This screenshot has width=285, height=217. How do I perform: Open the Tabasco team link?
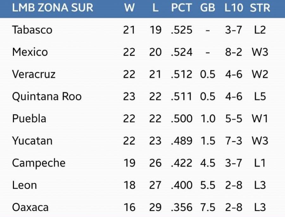point(32,30)
